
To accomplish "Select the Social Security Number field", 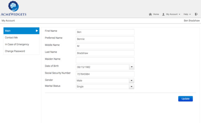I will [105, 74].
